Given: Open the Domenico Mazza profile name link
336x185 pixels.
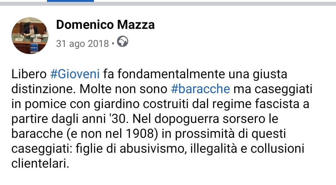Looking at the screenshot, I should [105, 25].
